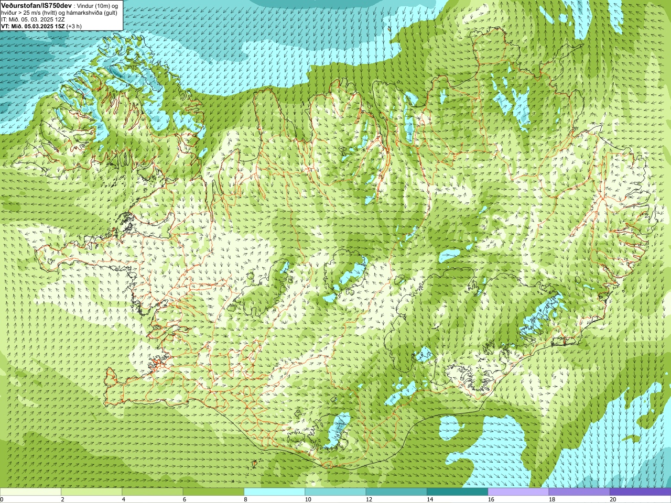Click the legend scale label '6'
Screen dimensions: 671x503
[x=185, y=499]
